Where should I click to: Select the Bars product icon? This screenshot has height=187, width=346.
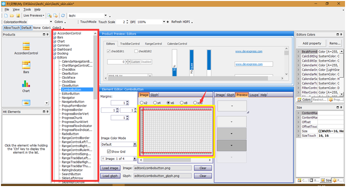click(26, 65)
